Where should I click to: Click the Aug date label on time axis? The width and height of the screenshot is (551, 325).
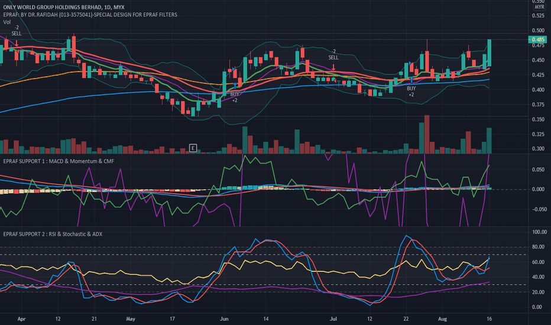[442, 319]
